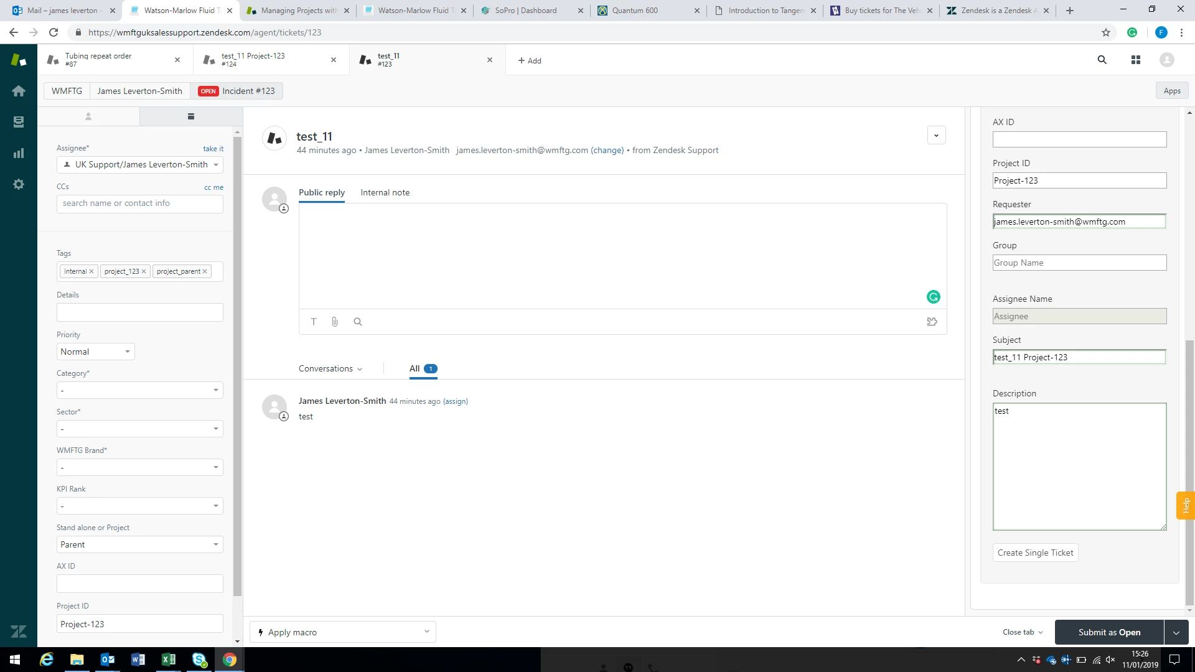Open the Views list icon in sidebar

click(x=19, y=122)
